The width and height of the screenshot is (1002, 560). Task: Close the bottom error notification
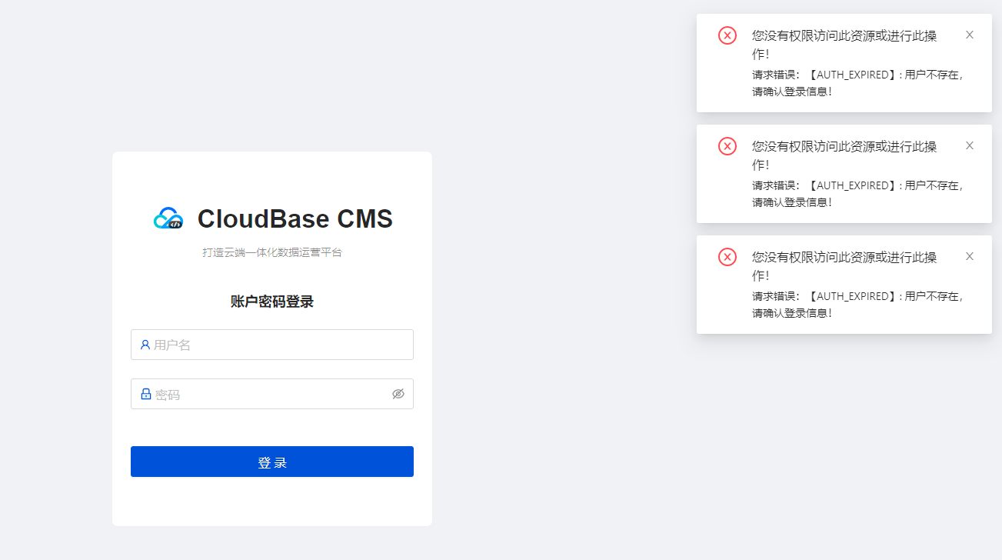click(970, 256)
